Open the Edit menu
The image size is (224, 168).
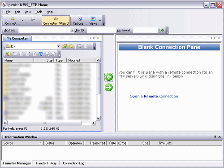click(17, 12)
